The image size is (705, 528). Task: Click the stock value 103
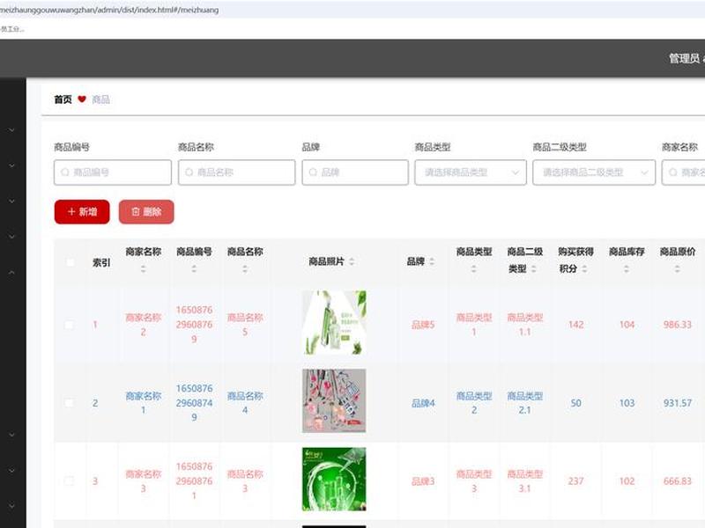(627, 403)
